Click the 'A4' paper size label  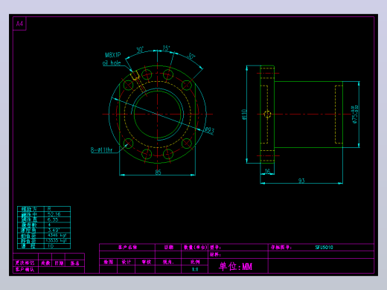click(x=19, y=24)
